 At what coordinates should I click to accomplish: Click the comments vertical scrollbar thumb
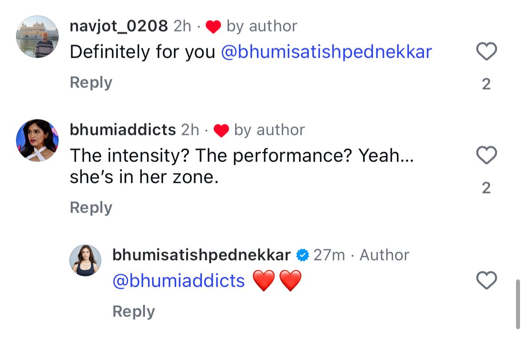coord(518,304)
